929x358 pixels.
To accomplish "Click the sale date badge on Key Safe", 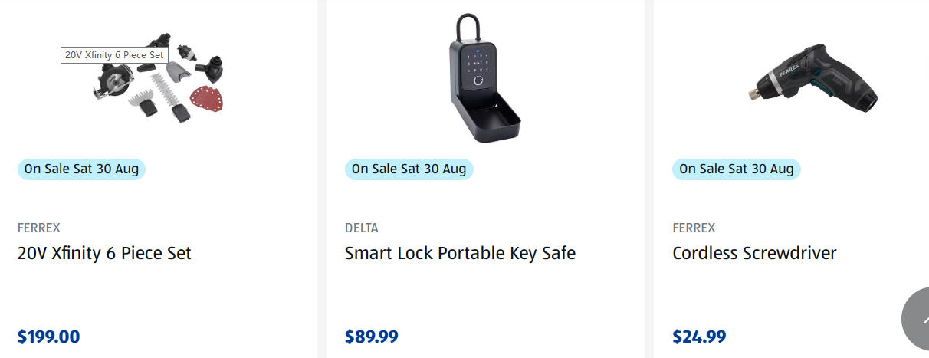I will coord(409,169).
